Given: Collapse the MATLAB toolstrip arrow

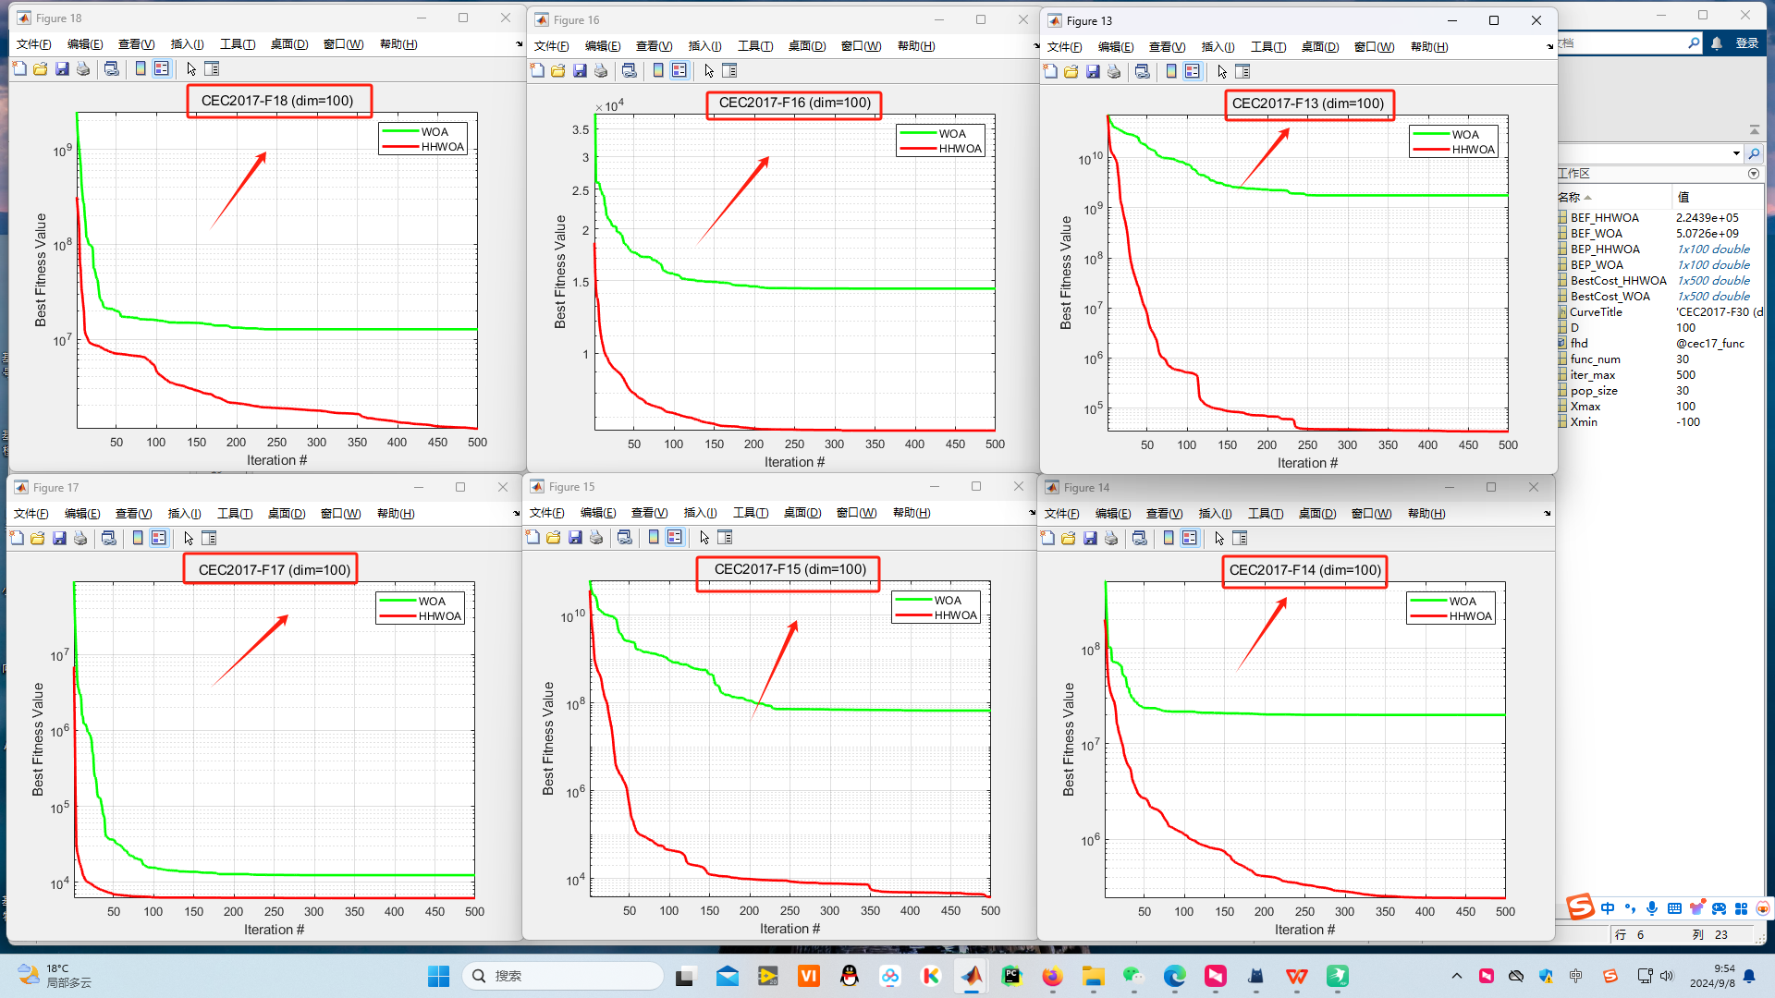Looking at the screenshot, I should [x=1754, y=129].
